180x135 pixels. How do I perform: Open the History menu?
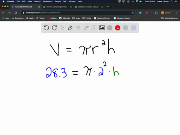tap(37, 1)
